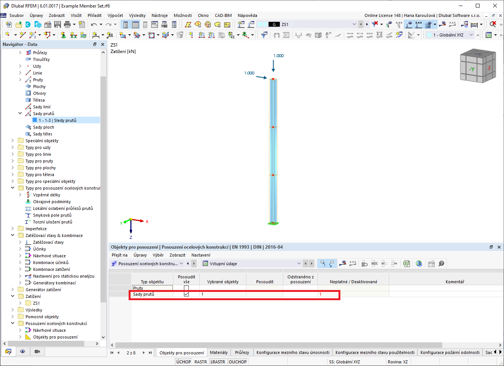Screen dimensions: 504x366
Task: Open the CAD-BIM menu
Action: point(223,15)
